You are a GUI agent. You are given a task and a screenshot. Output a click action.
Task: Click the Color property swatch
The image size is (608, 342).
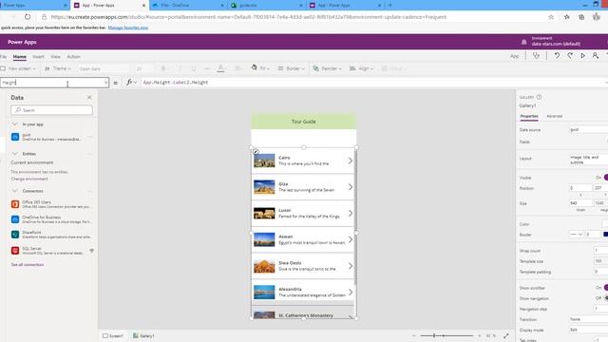[605, 224]
